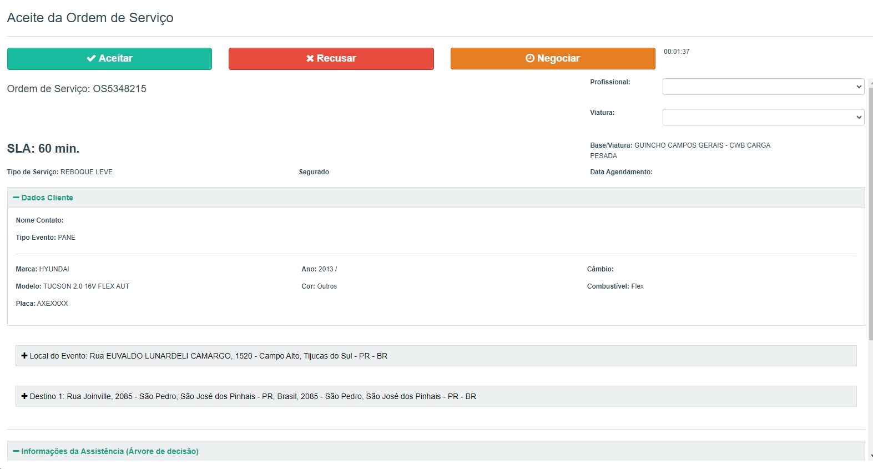The image size is (873, 469).
Task: Click the order number OS5348215 text
Action: [x=119, y=89]
